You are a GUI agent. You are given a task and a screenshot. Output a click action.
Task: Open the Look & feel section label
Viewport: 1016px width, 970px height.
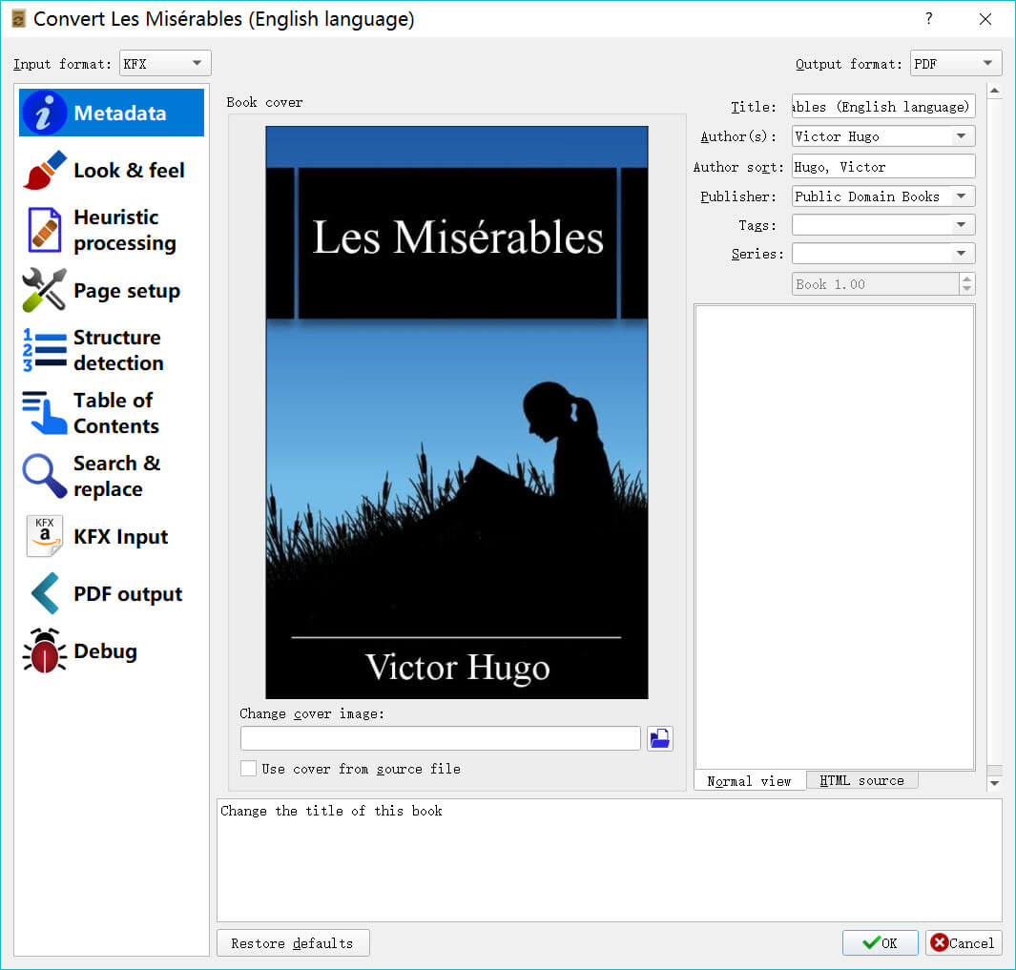coord(129,171)
